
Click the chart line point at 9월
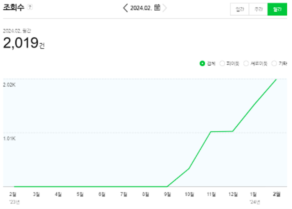coord(167,186)
